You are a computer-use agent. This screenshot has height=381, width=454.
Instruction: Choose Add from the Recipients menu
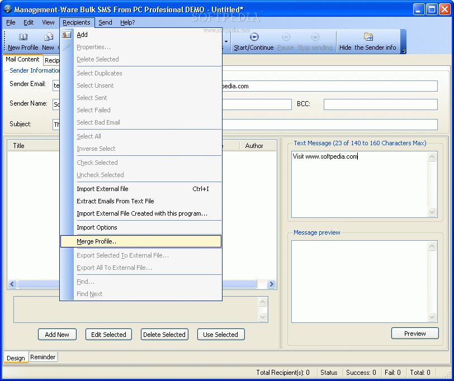(141, 35)
